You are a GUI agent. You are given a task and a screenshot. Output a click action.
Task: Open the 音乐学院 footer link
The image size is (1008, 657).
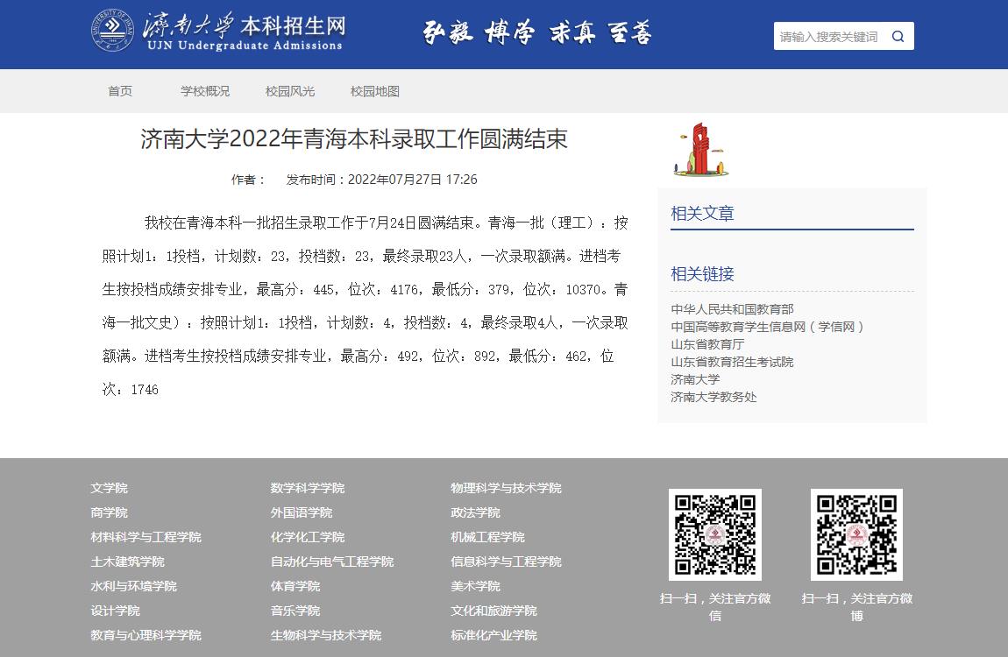pyautogui.click(x=295, y=610)
